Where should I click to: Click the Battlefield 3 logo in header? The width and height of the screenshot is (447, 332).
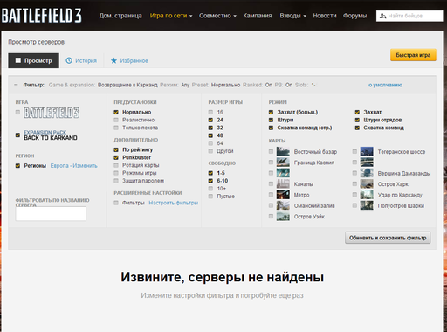click(42, 16)
